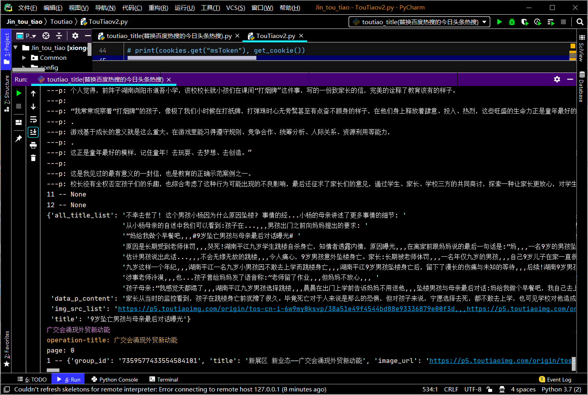Screen dimensions: 588x395
Task: Open the VCS(S) menu
Action: (x=235, y=8)
